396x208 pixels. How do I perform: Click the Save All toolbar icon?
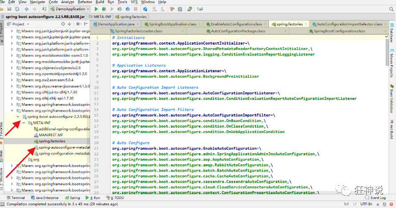(x=10, y=9)
